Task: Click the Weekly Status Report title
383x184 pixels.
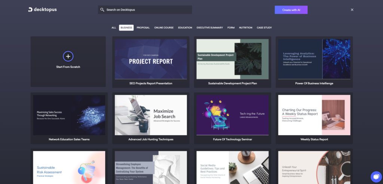Action: (x=314, y=139)
